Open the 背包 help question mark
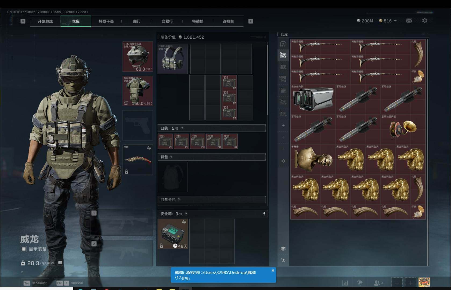 pos(171,157)
